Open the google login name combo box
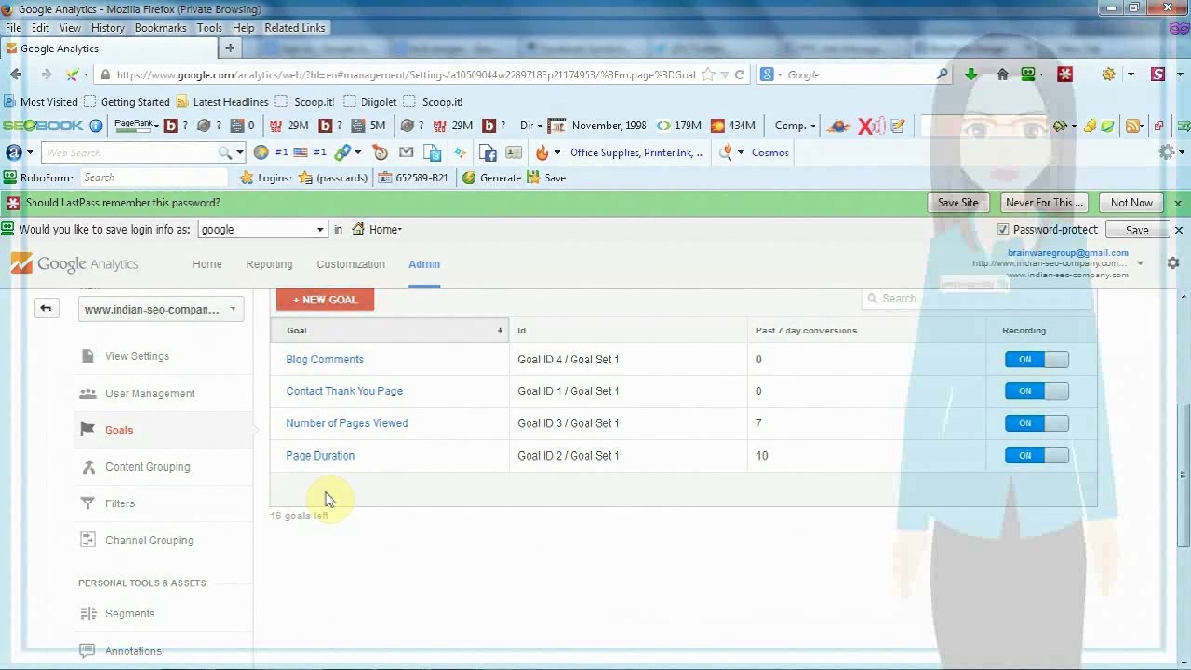This screenshot has height=670, width=1191. click(262, 229)
